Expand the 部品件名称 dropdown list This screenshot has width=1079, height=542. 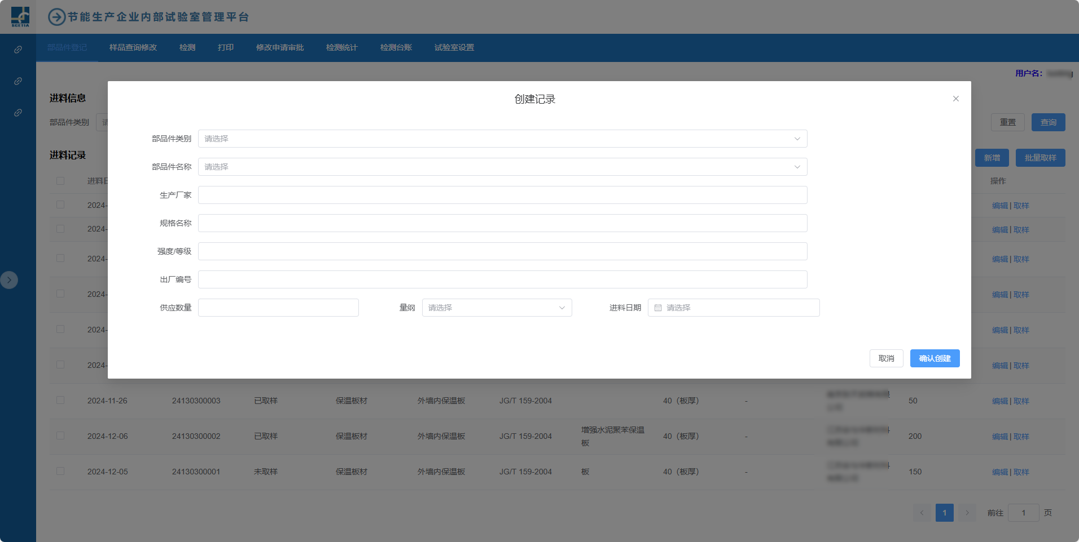click(x=502, y=167)
